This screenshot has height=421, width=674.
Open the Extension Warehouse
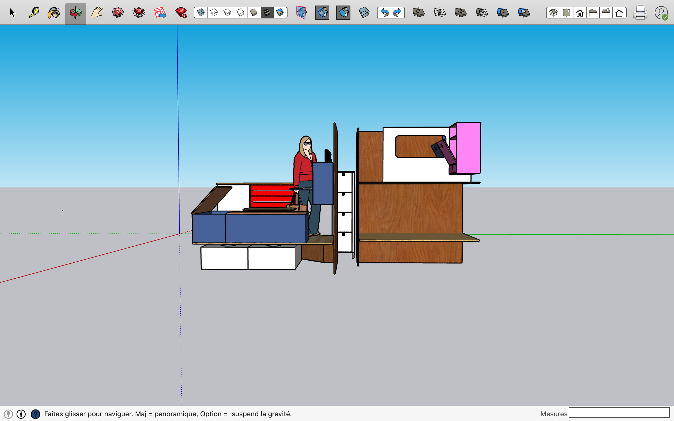pyautogui.click(x=139, y=13)
